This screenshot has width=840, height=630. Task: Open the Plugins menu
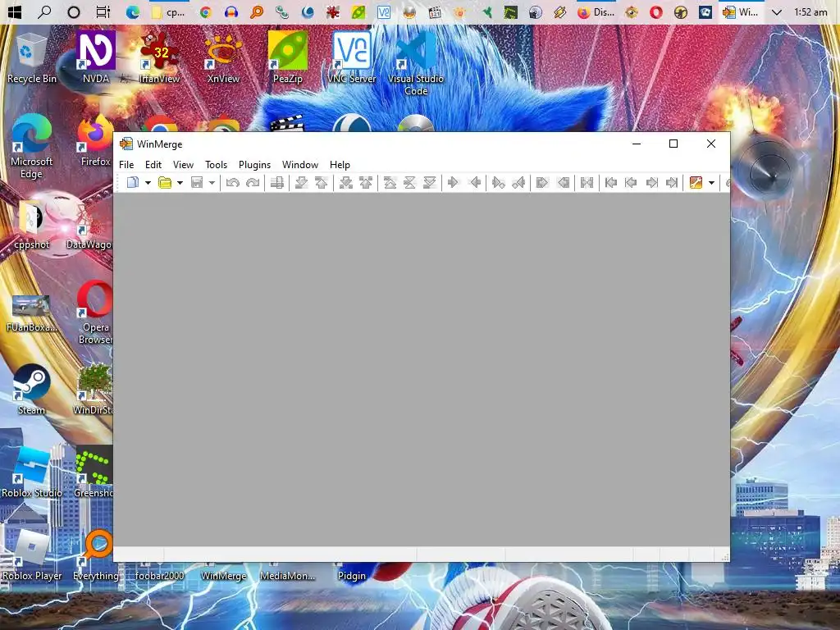tap(254, 164)
